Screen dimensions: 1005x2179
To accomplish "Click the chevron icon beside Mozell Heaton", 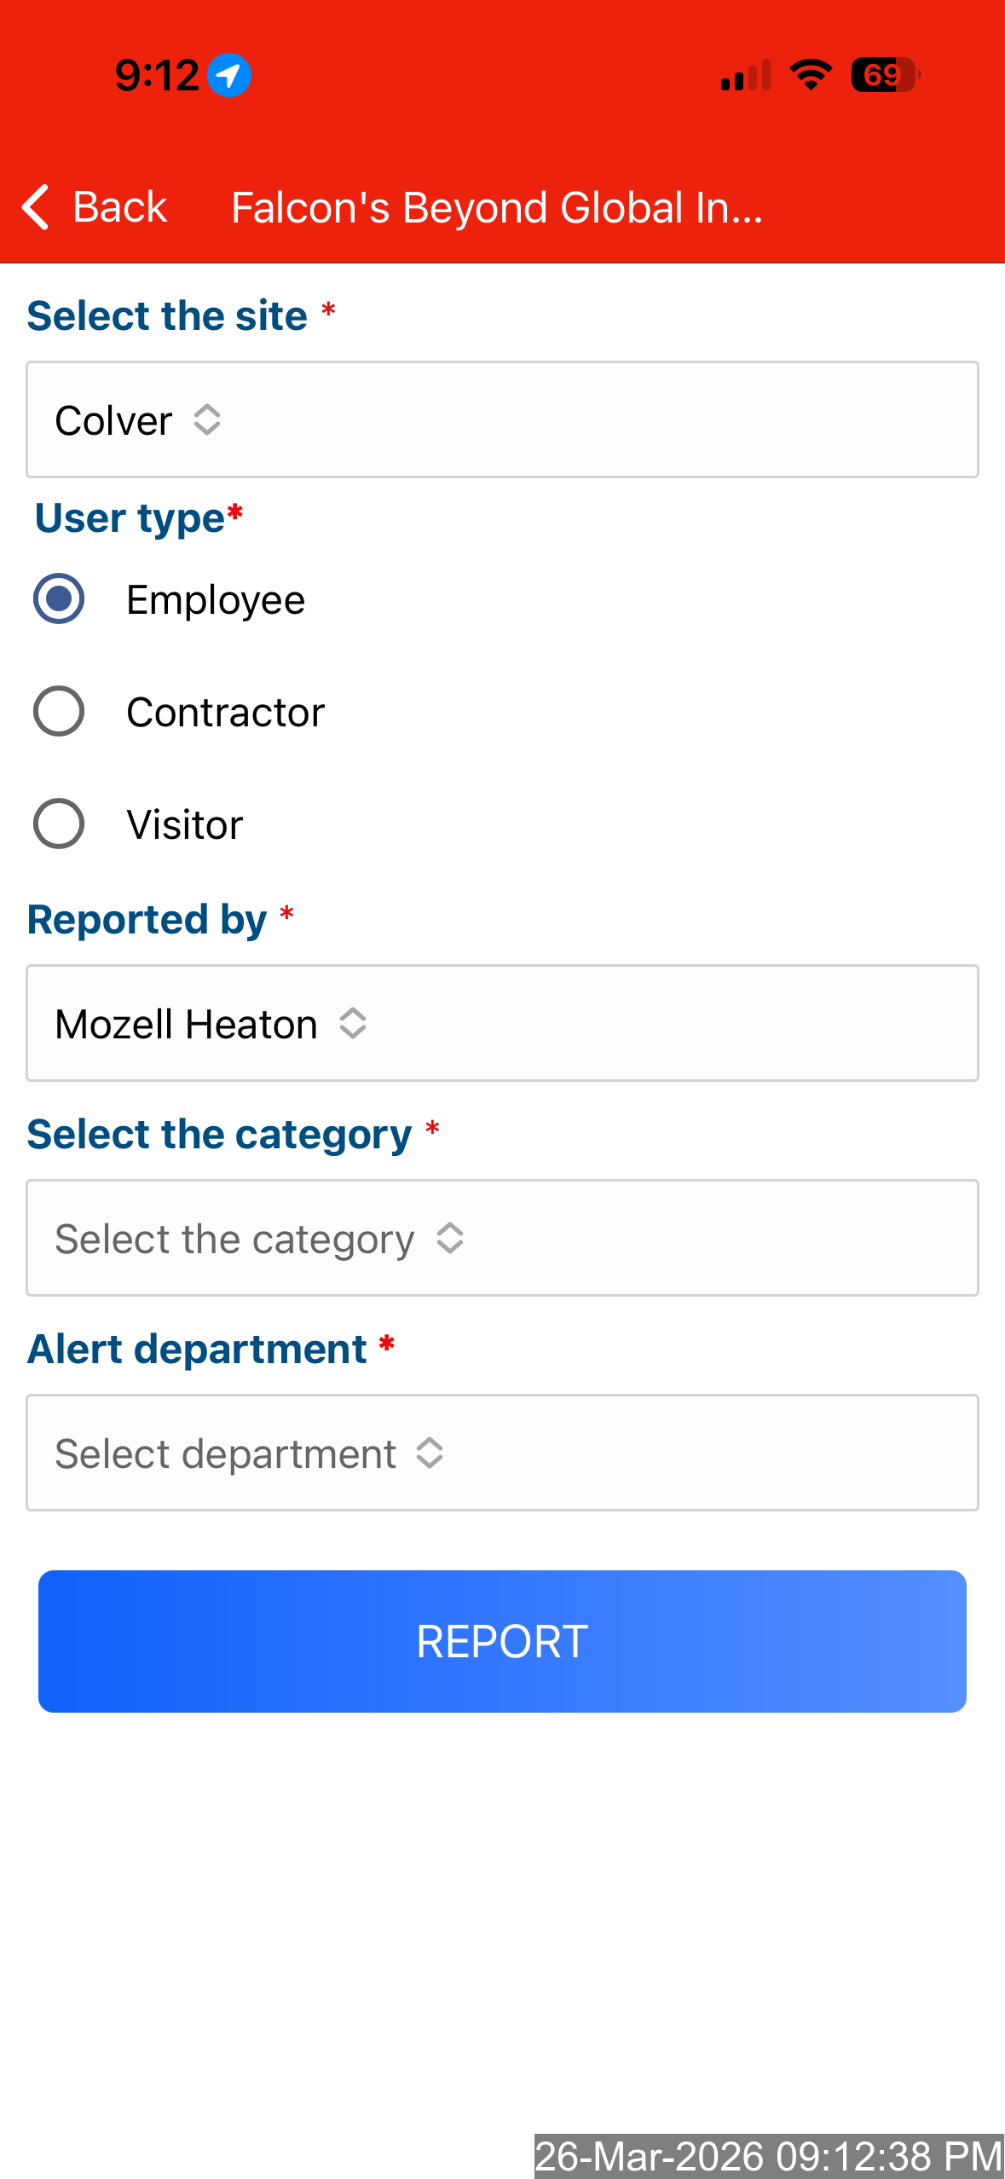I will (353, 1024).
